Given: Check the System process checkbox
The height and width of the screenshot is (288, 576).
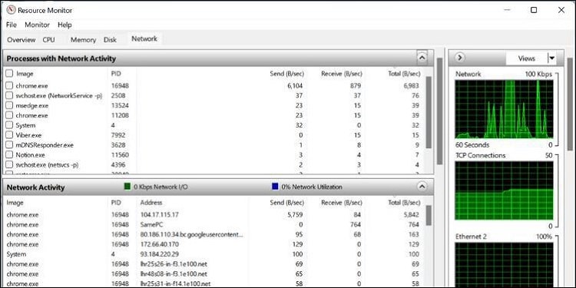Looking at the screenshot, I should tap(9, 125).
